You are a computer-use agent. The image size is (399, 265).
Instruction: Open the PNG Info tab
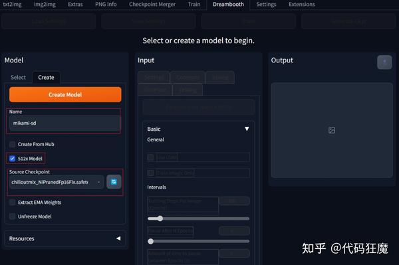coord(106,5)
